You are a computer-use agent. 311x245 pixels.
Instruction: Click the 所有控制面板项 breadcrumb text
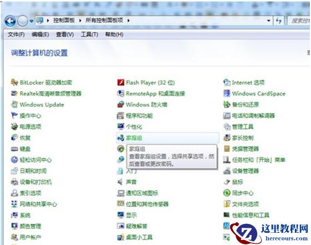click(x=104, y=21)
